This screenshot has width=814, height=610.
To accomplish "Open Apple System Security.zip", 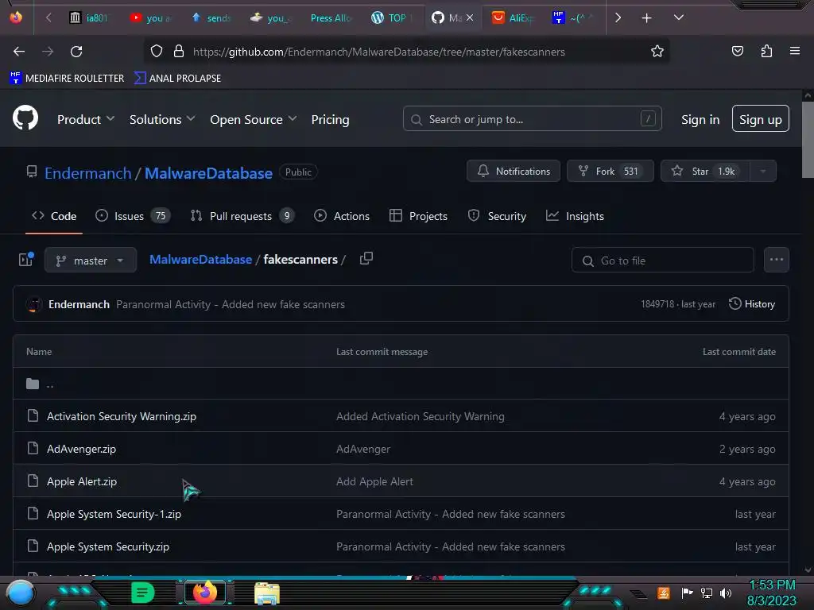I will click(108, 546).
